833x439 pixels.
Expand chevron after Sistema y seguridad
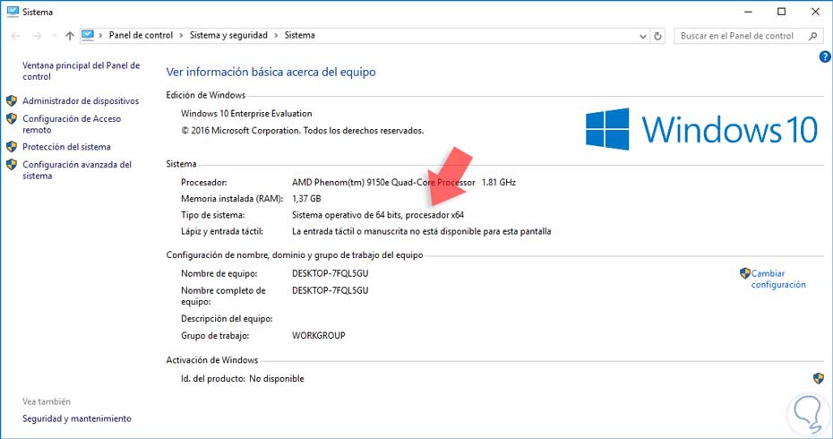point(276,36)
